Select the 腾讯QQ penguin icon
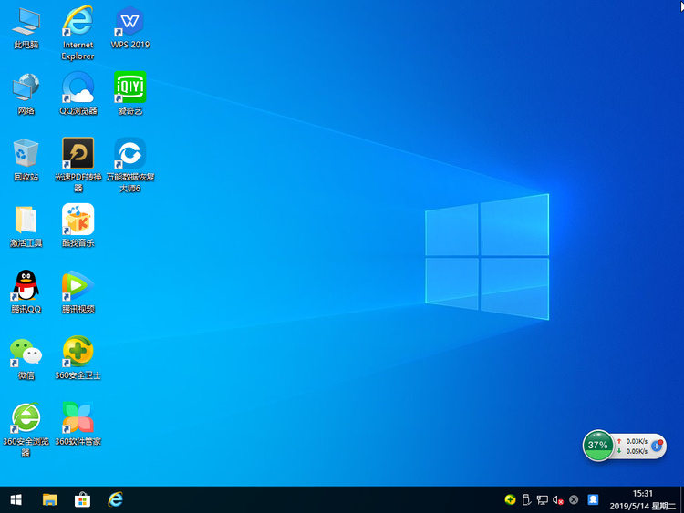Image resolution: width=684 pixels, height=513 pixels. click(x=26, y=285)
